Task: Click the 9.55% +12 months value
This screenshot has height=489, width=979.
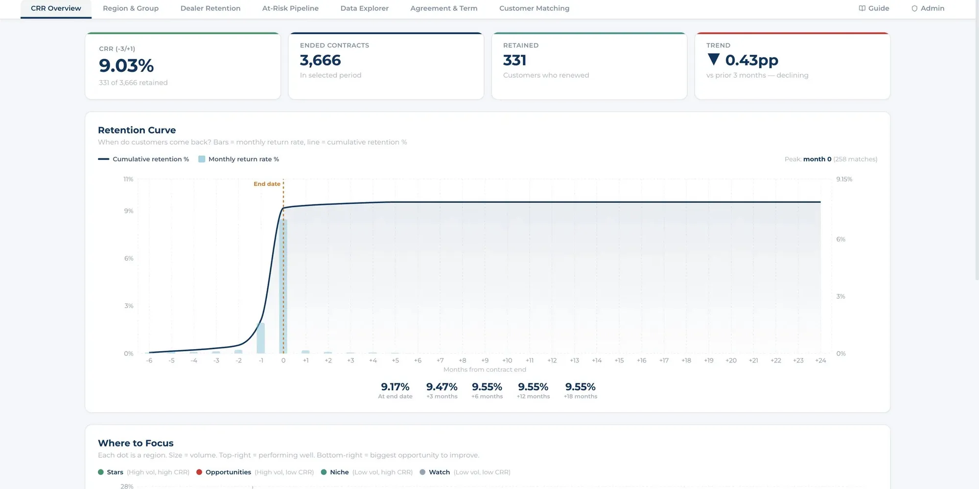Action: click(x=533, y=387)
